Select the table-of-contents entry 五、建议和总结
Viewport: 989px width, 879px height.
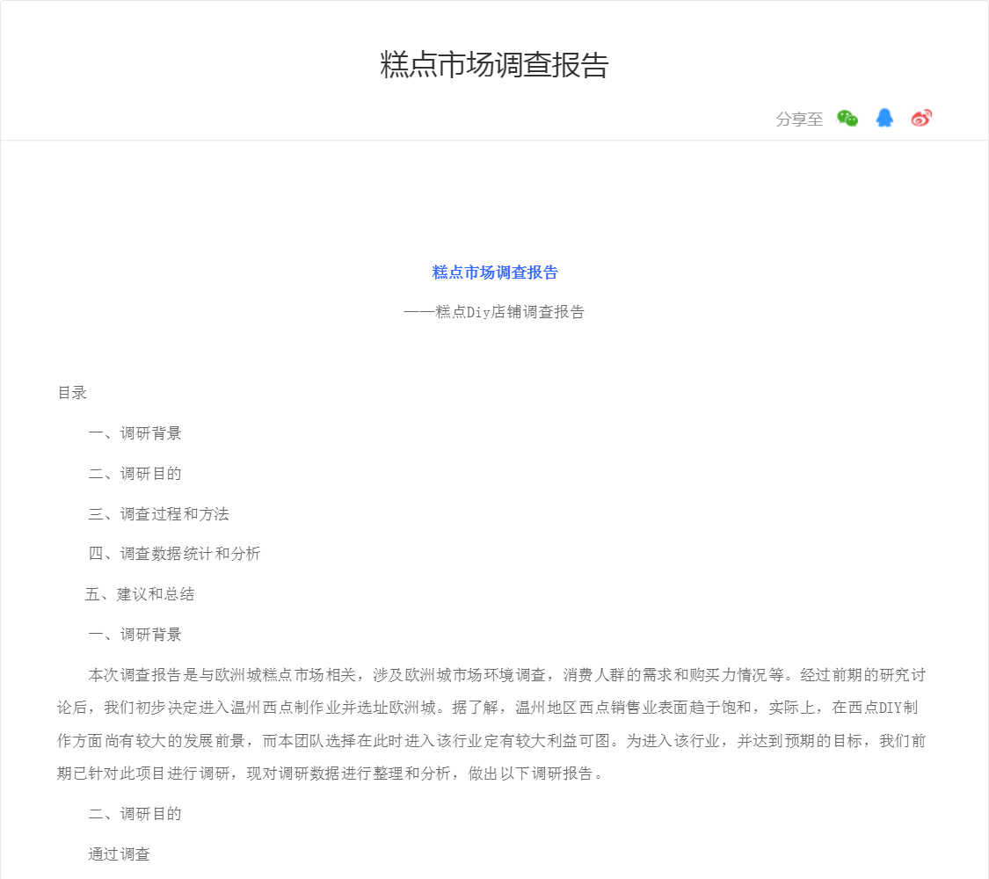pos(140,594)
